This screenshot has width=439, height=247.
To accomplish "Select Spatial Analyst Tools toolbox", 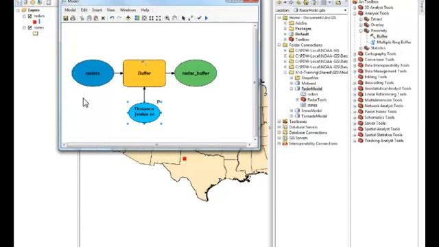I will [x=382, y=129].
